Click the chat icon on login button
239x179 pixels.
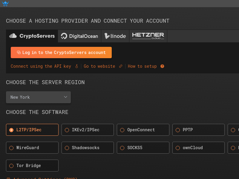[19, 53]
